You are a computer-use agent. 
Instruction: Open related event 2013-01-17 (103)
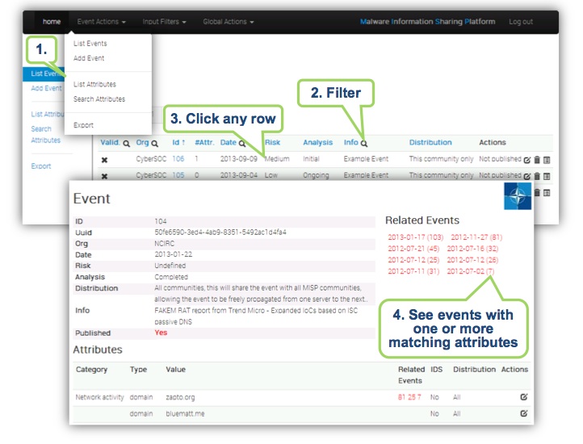(x=415, y=237)
